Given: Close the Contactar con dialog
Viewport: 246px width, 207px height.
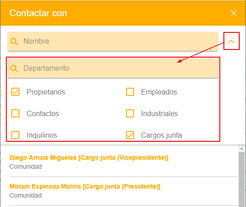Looking at the screenshot, I should tap(234, 13).
